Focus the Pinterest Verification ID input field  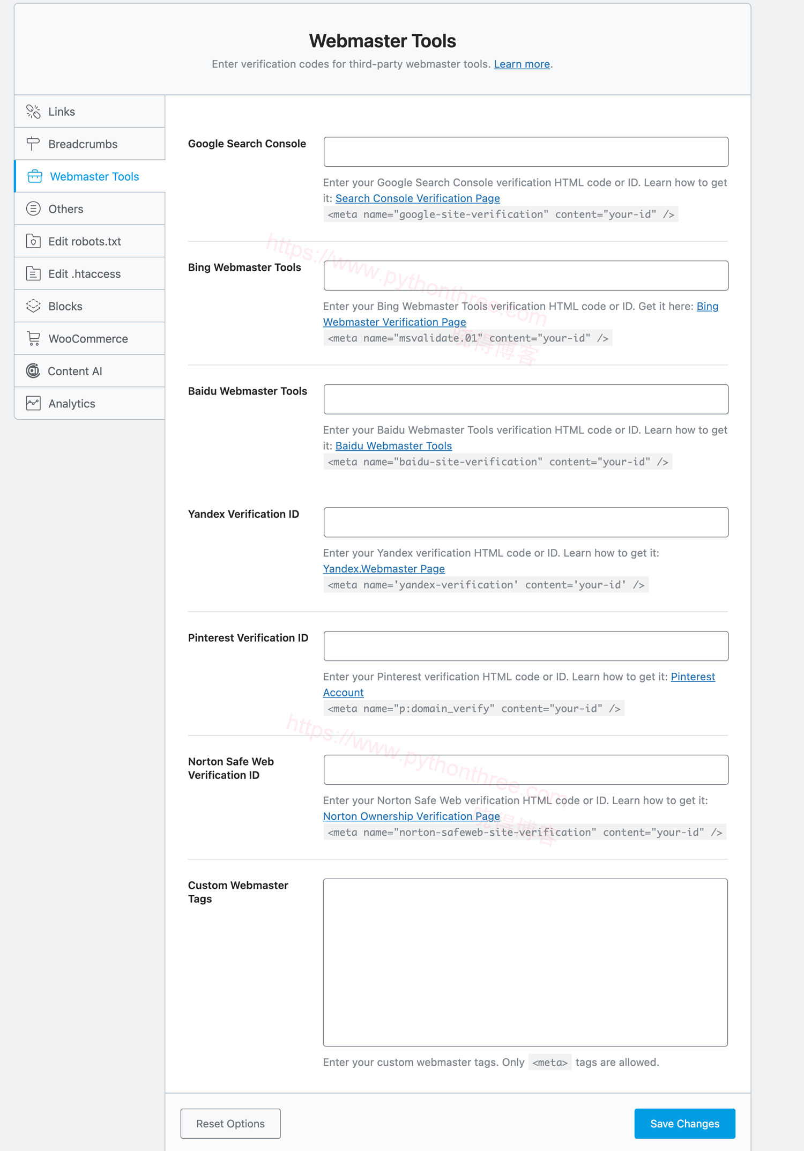pos(526,646)
